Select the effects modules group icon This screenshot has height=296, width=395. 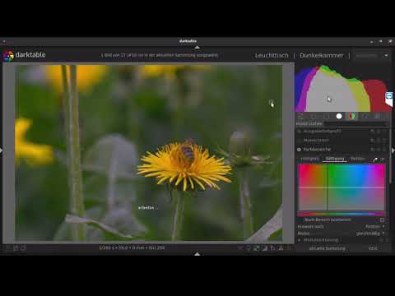pyautogui.click(x=378, y=116)
